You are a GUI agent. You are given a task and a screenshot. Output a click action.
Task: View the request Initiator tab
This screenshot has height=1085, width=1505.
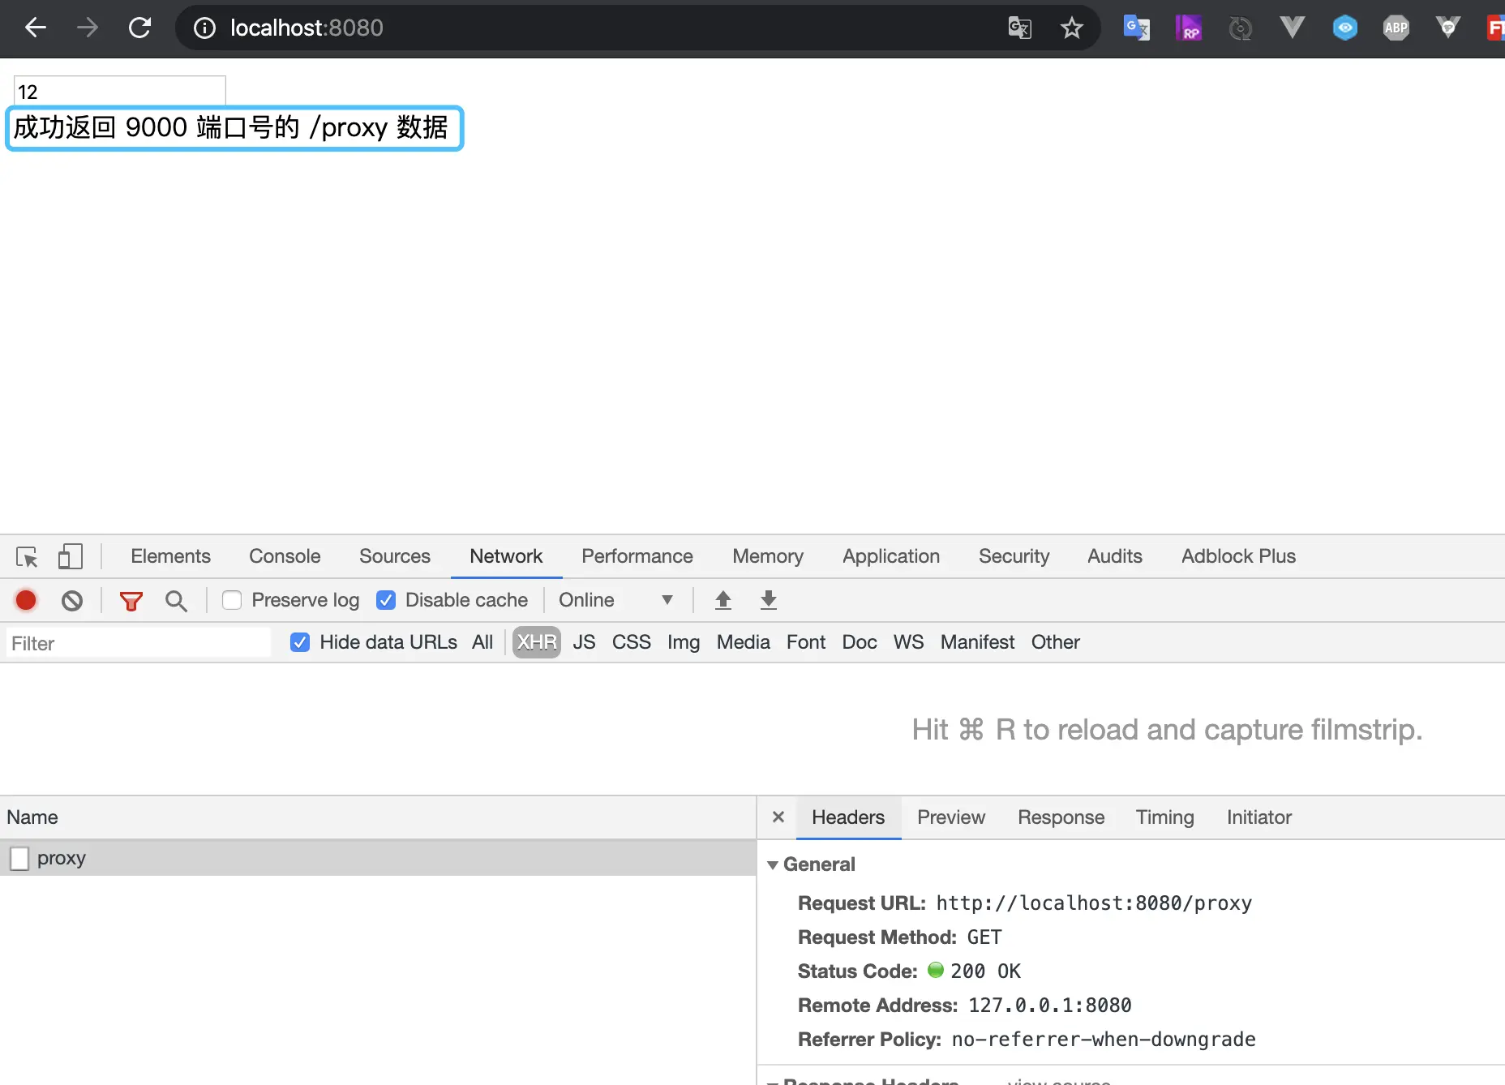1259,817
